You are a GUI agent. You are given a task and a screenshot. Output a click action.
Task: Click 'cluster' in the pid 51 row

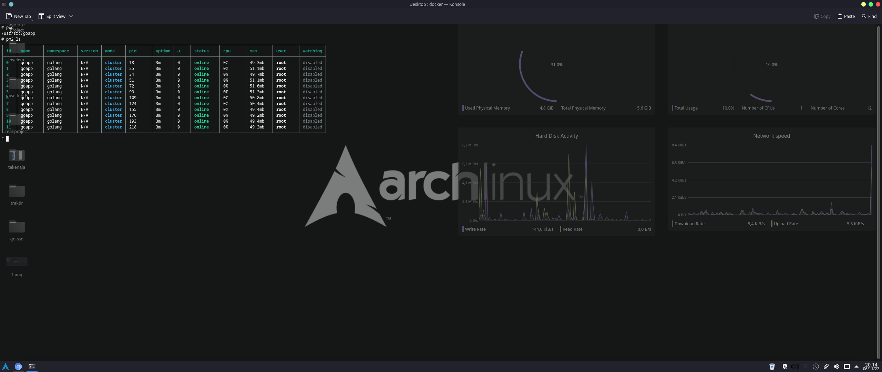tap(113, 80)
